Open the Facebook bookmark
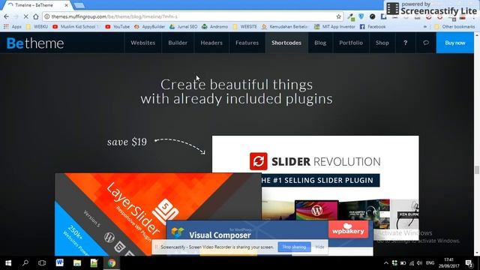The height and width of the screenshot is (270, 480). tap(373, 27)
